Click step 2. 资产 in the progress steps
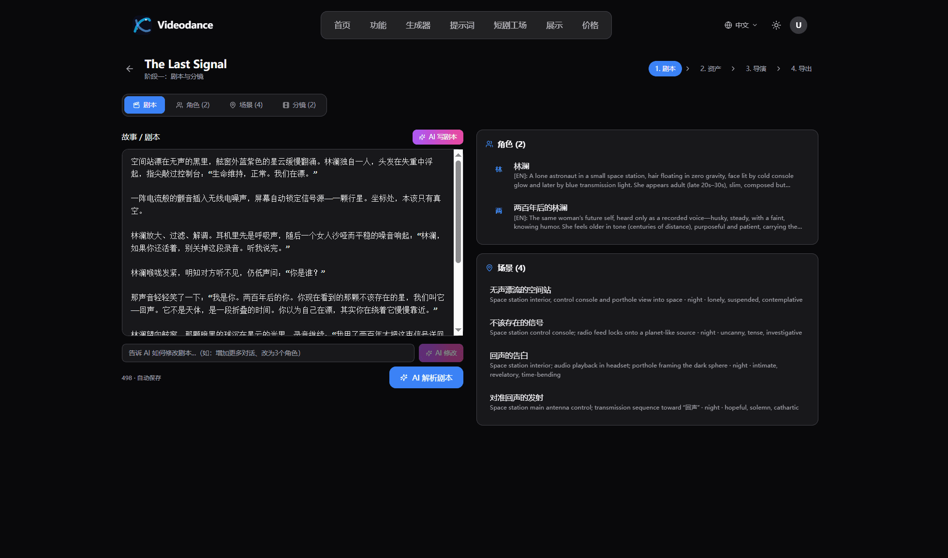 tap(710, 69)
